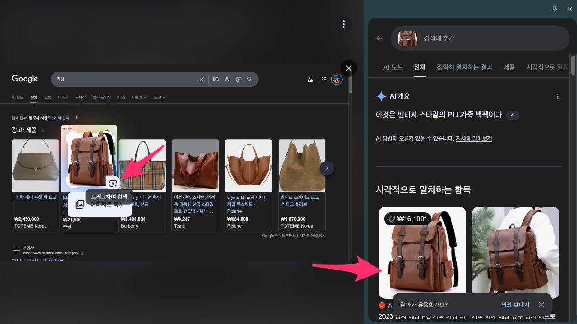Click the Google logo on search page
This screenshot has height=324, width=577.
click(25, 79)
